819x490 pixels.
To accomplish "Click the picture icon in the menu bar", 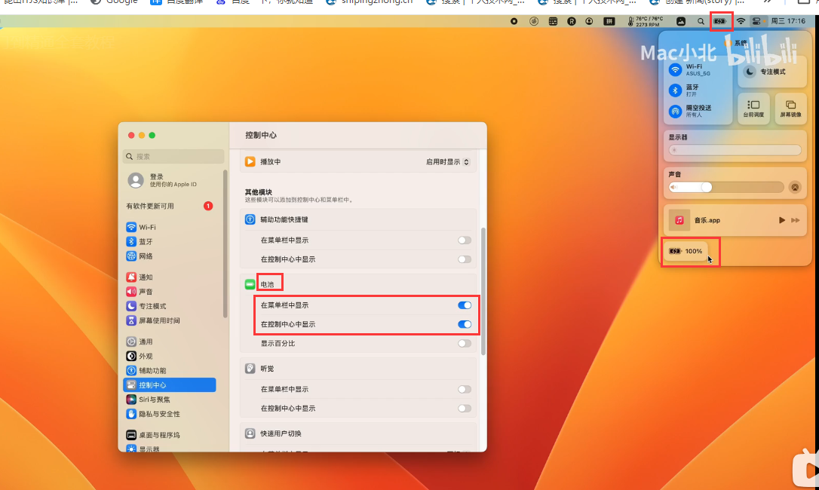I will point(681,21).
